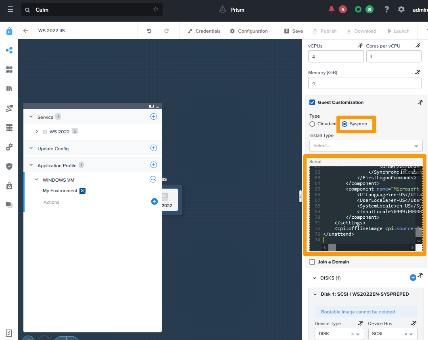Collapse the Application Profile section

click(x=31, y=165)
